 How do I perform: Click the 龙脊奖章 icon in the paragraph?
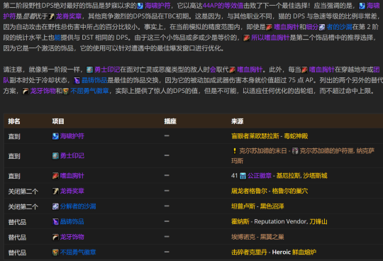click(52, 16)
